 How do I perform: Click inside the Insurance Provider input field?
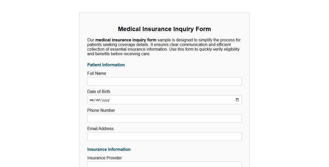pos(164,165)
